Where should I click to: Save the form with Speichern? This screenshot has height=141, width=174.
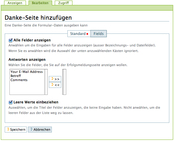pyautogui.click(x=16, y=130)
